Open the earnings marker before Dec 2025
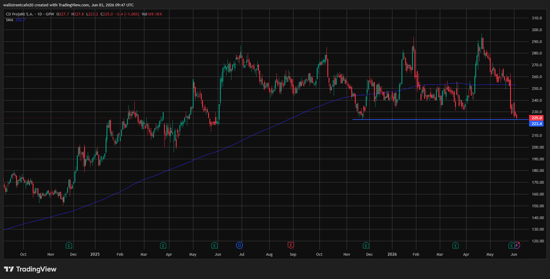550x279 pixels. tap(366, 246)
